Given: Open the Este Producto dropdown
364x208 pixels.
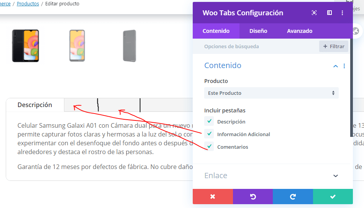Looking at the screenshot, I should [271, 93].
